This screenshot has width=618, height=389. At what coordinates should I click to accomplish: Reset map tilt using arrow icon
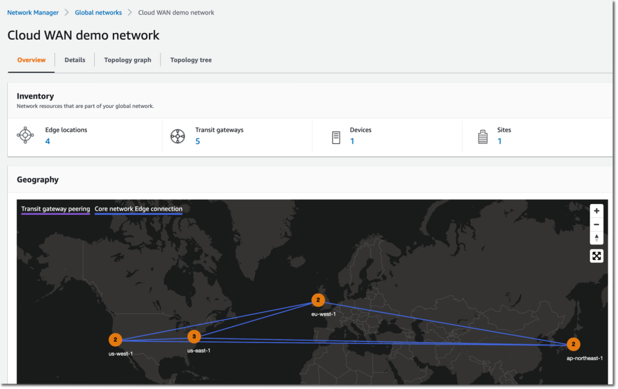(x=596, y=238)
